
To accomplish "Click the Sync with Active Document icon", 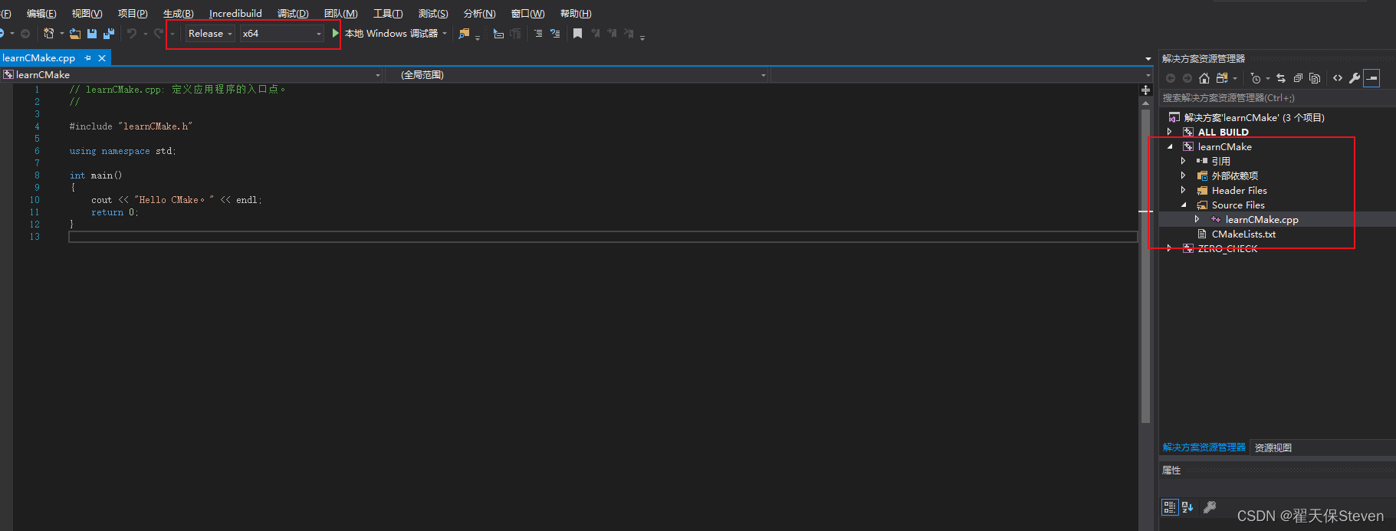I will (x=1281, y=78).
